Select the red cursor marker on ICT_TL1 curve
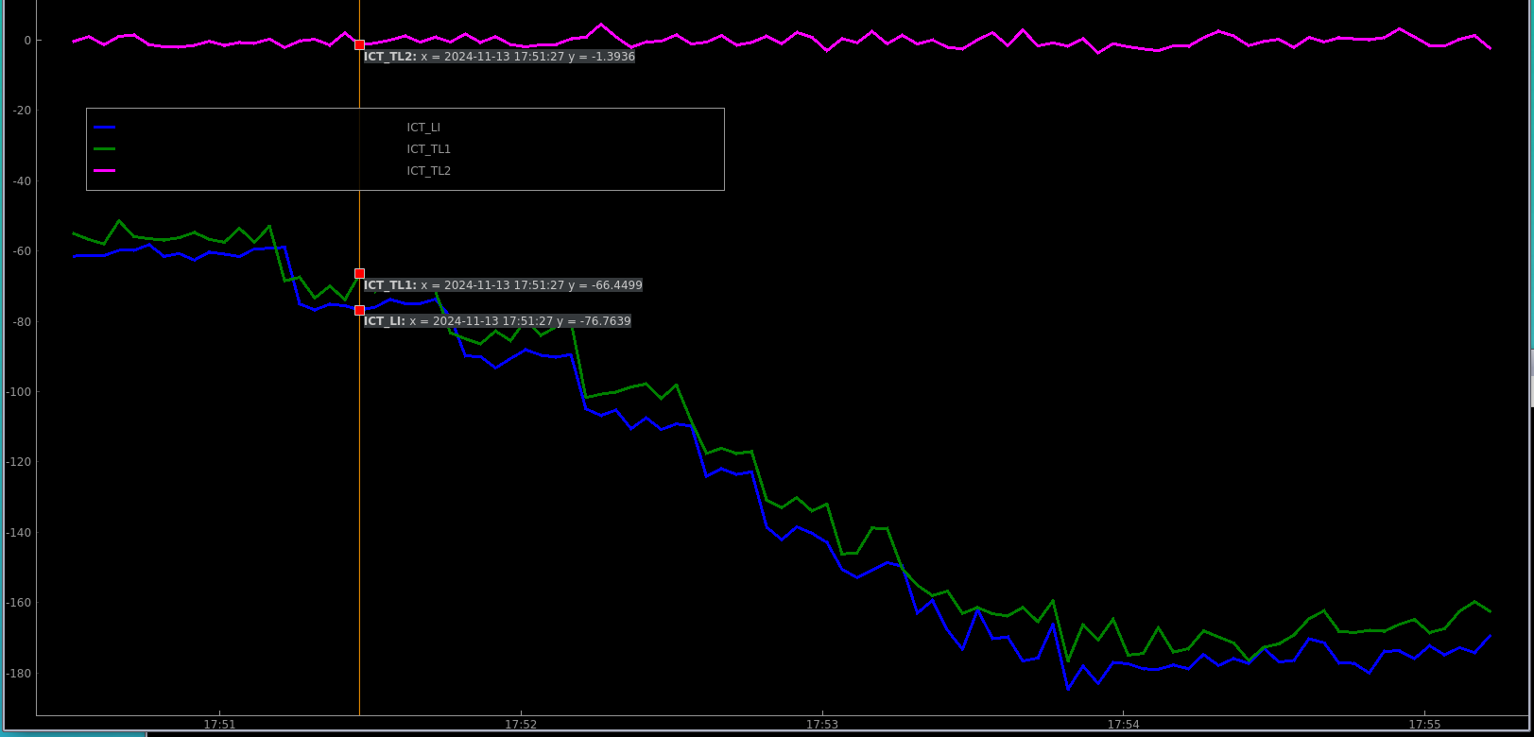Screen dimensions: 1534x737 click(359, 274)
